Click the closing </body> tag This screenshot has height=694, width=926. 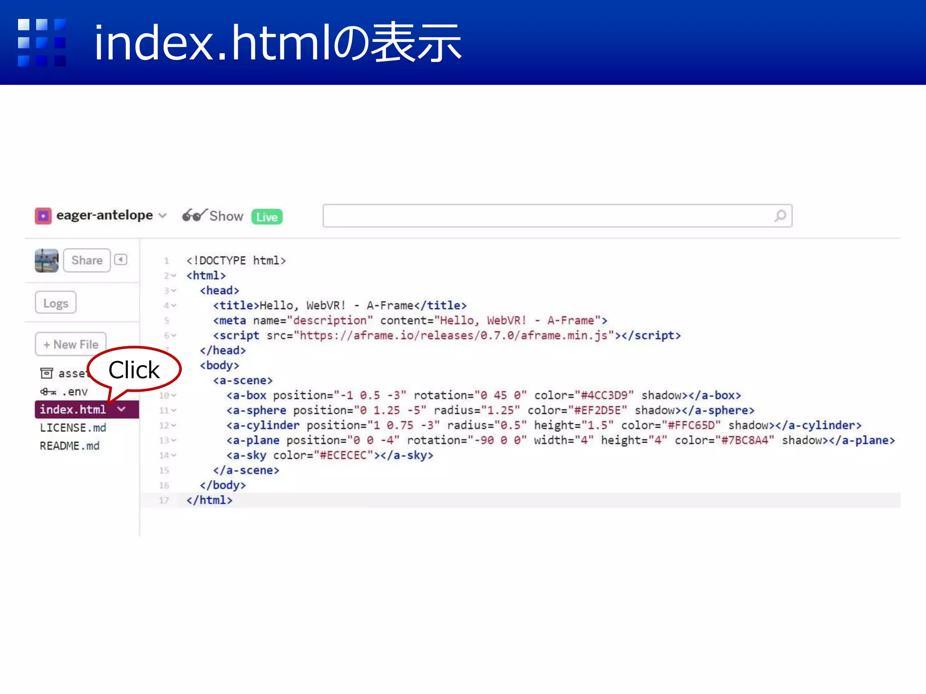pos(222,485)
